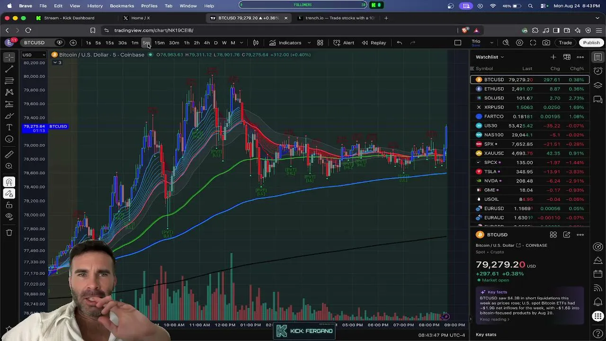606x341 pixels.
Task: Open the Alerts panel clock icon
Action: [598, 71]
